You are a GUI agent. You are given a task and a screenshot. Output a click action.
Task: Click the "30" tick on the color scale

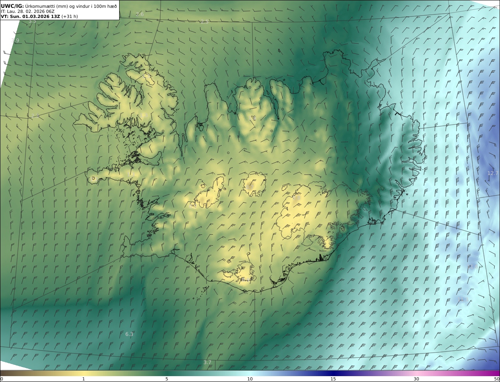tap(416, 379)
